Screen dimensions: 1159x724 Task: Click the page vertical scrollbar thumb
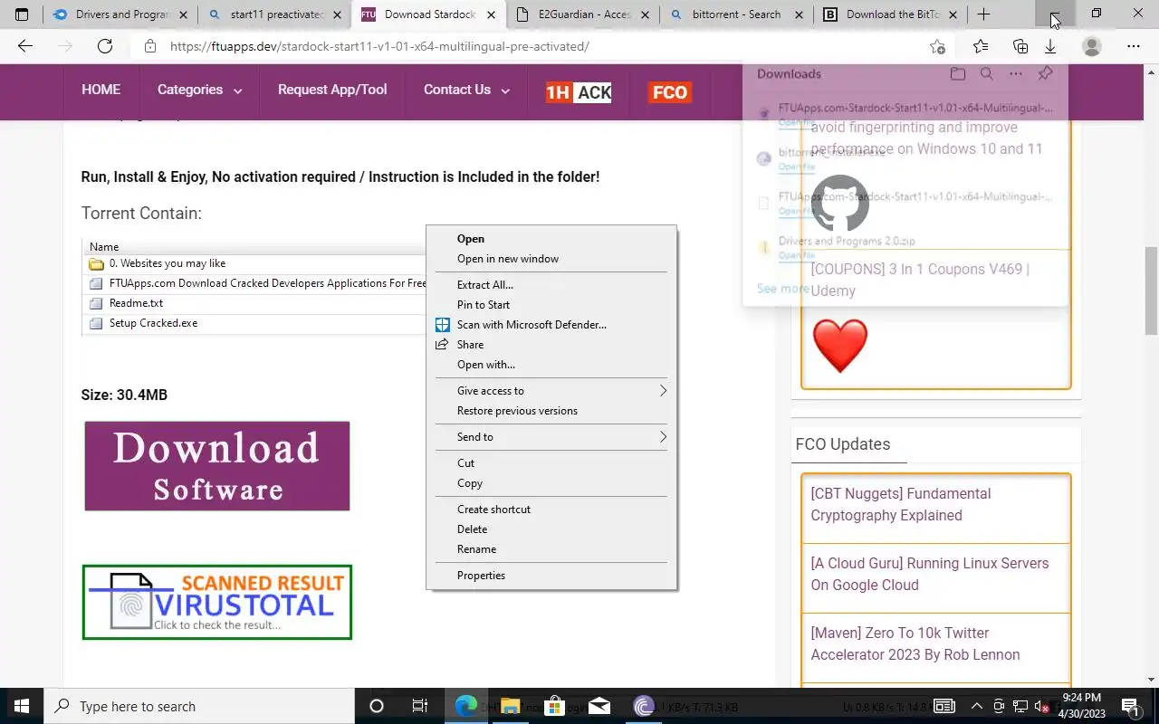point(1152,290)
